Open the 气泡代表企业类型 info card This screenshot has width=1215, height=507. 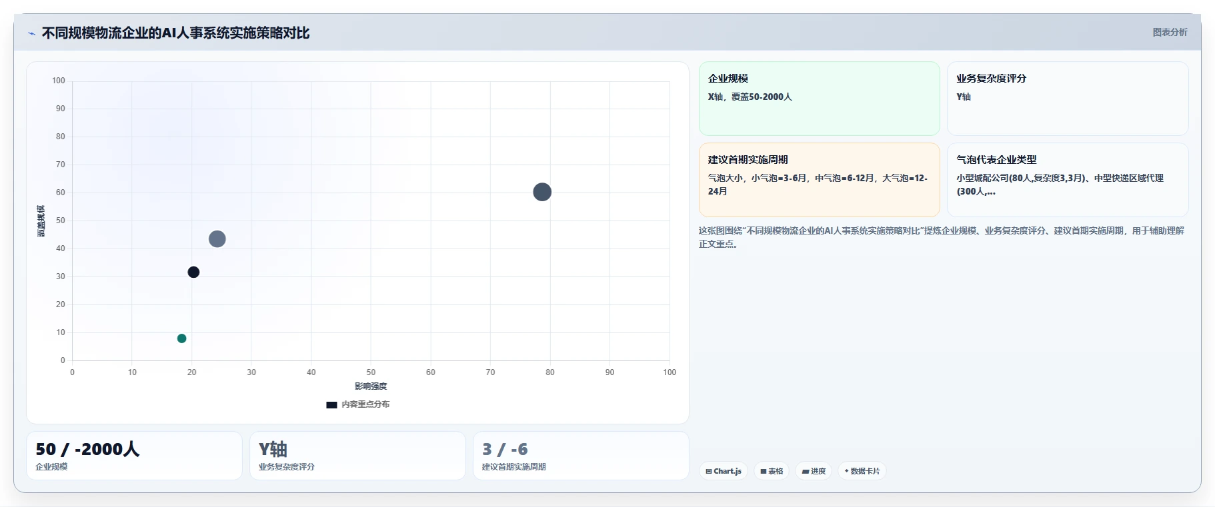pyautogui.click(x=1068, y=180)
